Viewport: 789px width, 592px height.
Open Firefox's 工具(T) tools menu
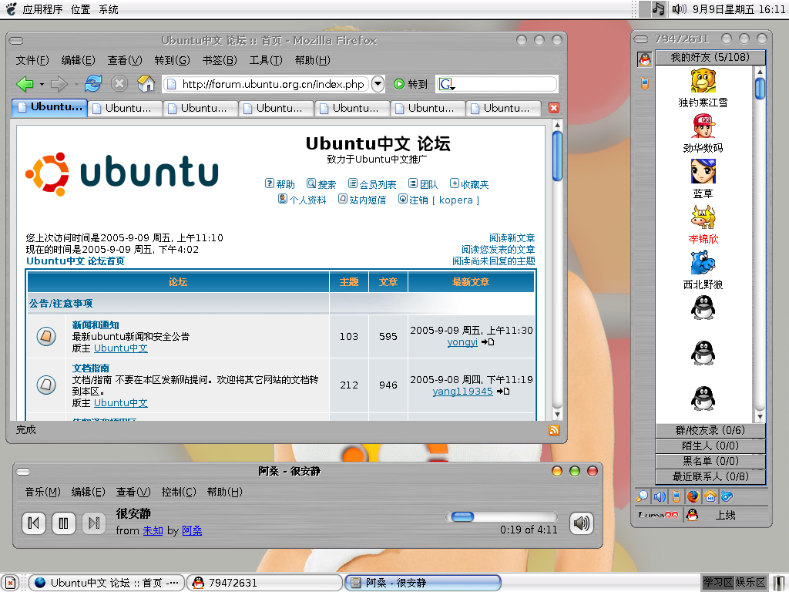point(266,60)
